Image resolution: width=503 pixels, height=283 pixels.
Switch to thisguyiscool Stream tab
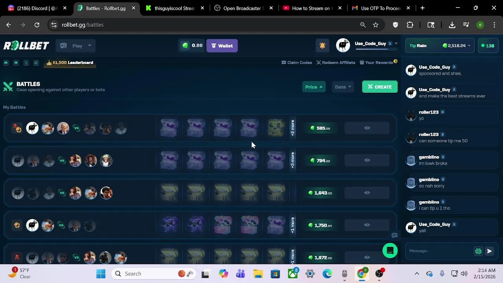[x=175, y=8]
